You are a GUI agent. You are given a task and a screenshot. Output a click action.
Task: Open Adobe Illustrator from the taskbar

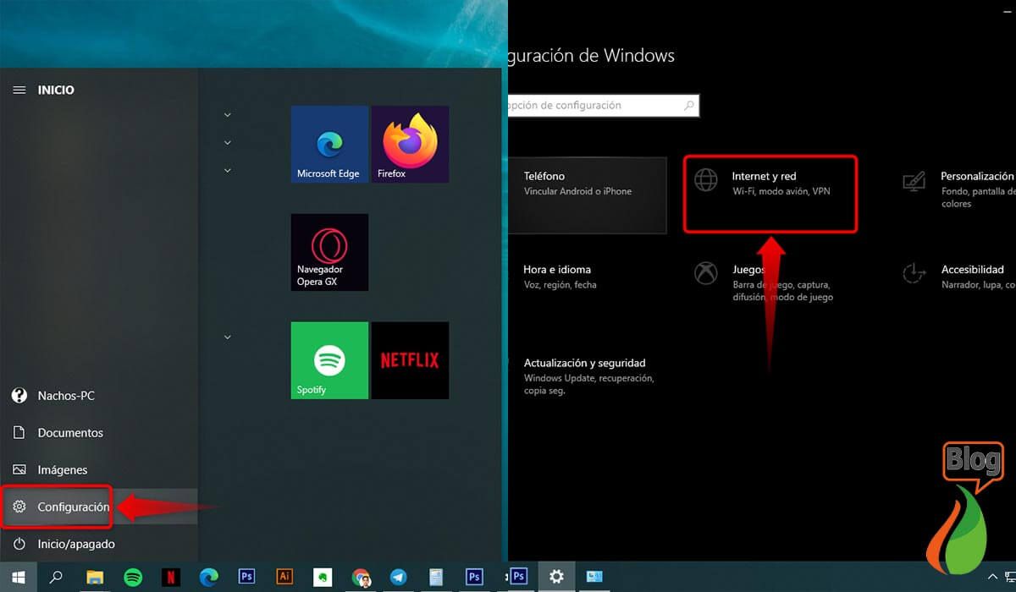coord(285,577)
